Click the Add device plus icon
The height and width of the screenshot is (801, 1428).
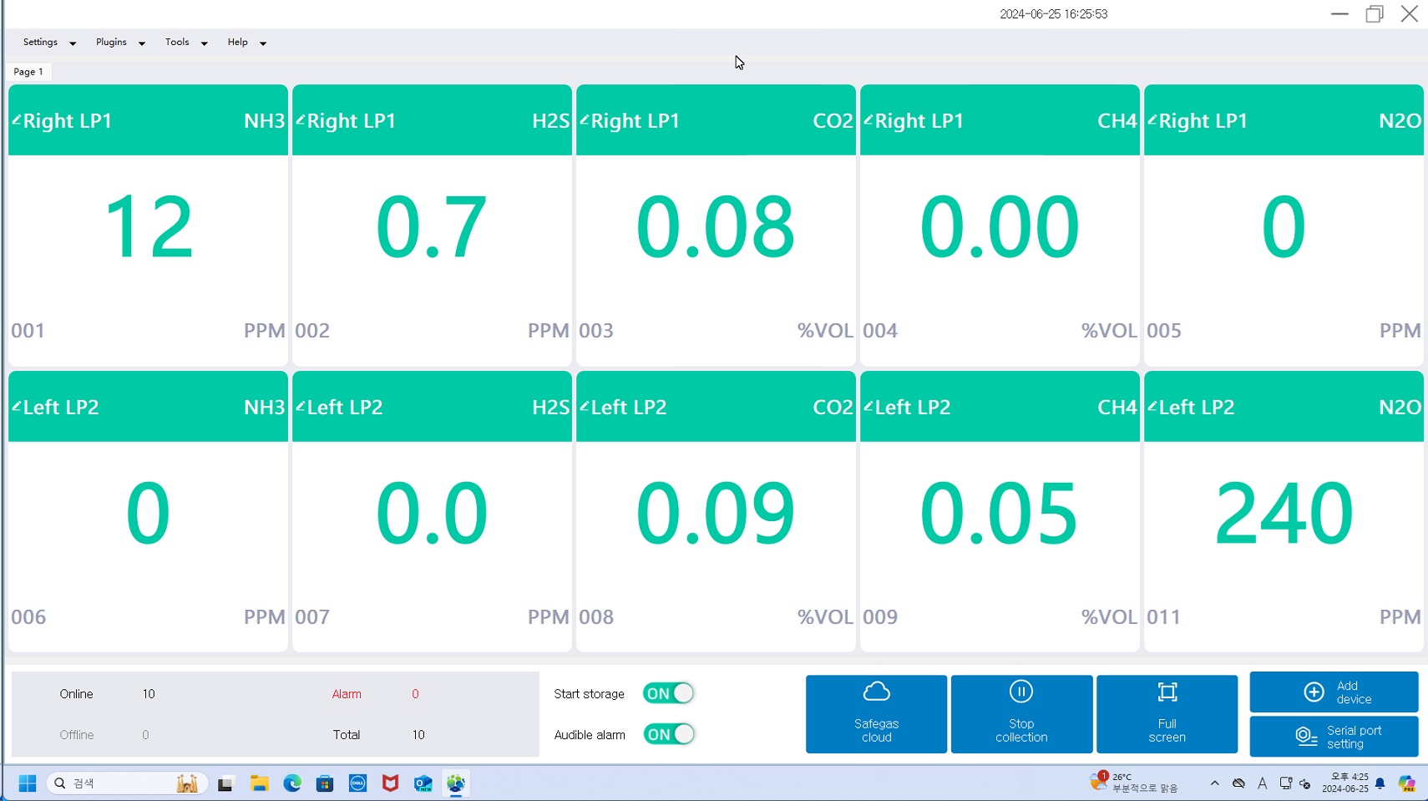[x=1314, y=692]
